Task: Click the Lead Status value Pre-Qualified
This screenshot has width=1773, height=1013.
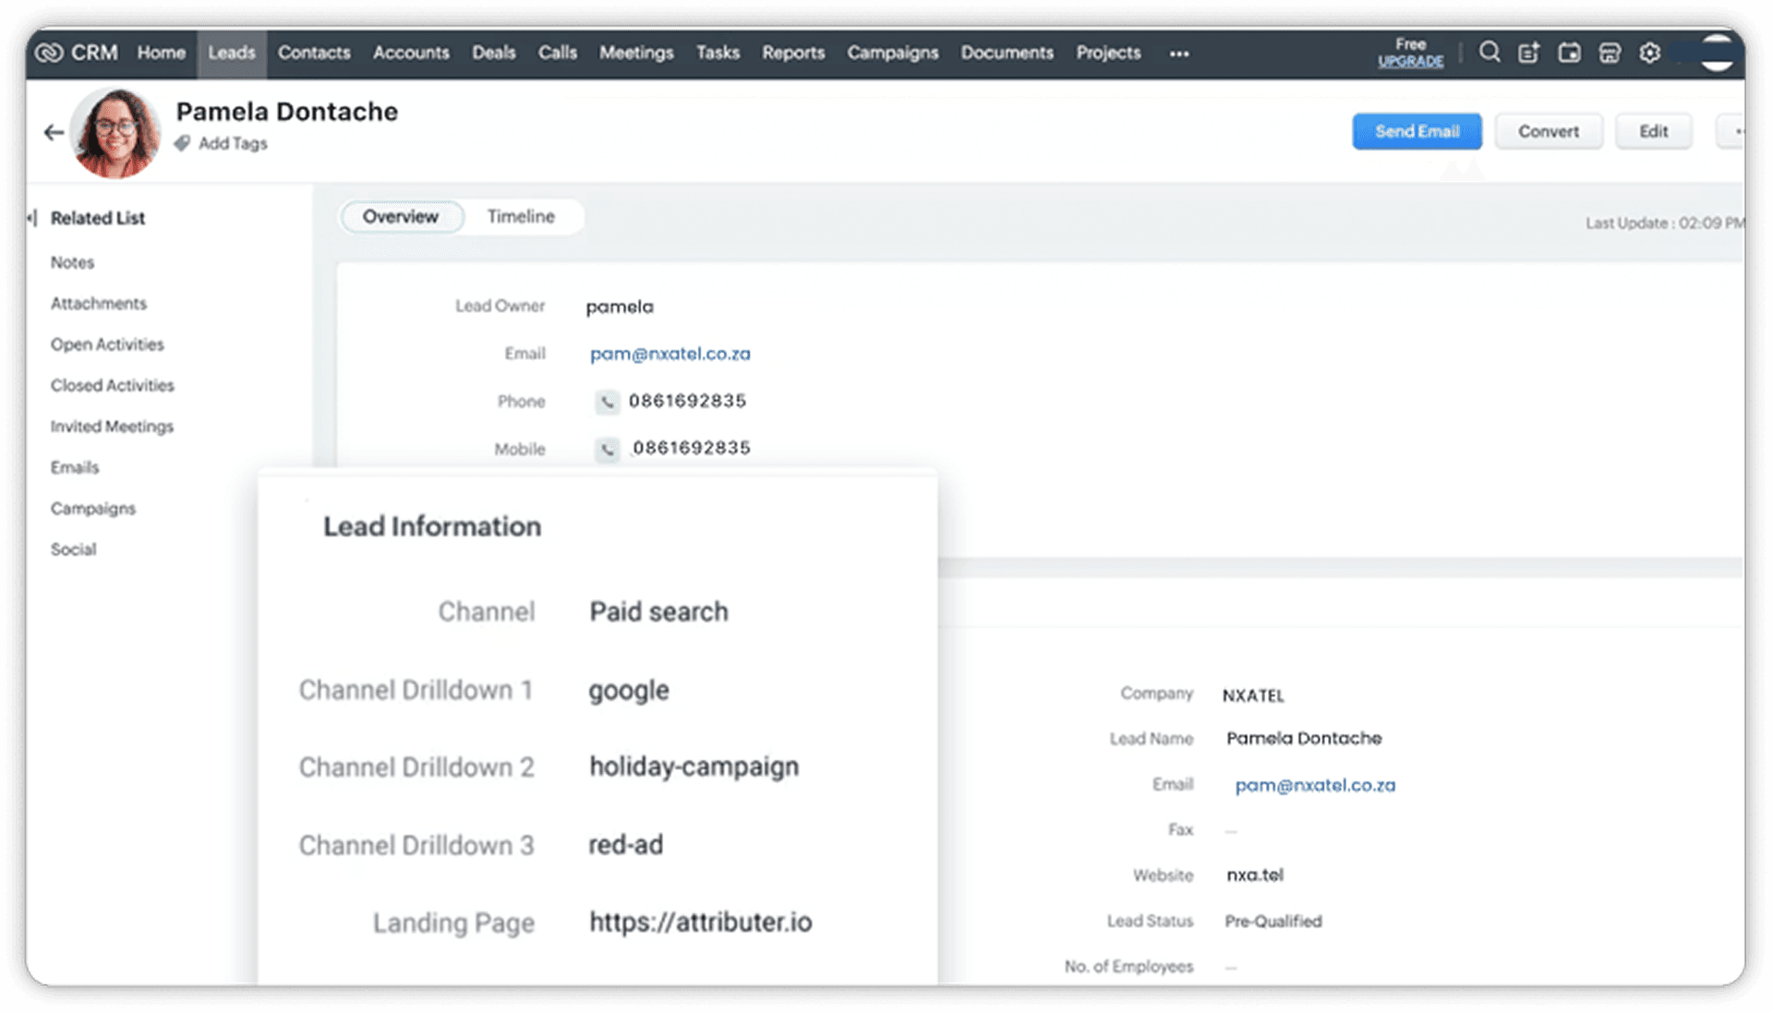Action: coord(1273,921)
